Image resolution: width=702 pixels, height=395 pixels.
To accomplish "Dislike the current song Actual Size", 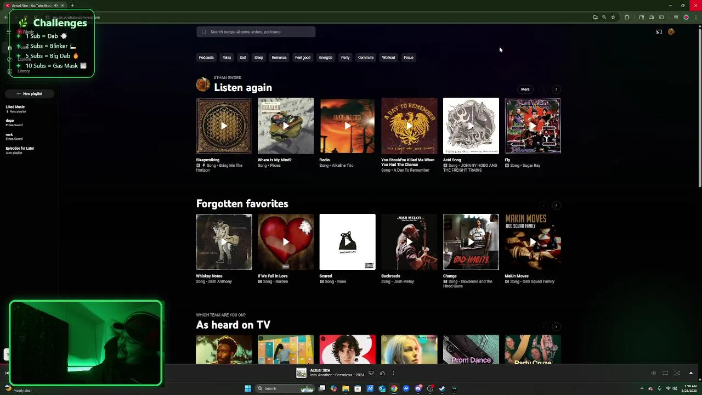I will 371,373.
